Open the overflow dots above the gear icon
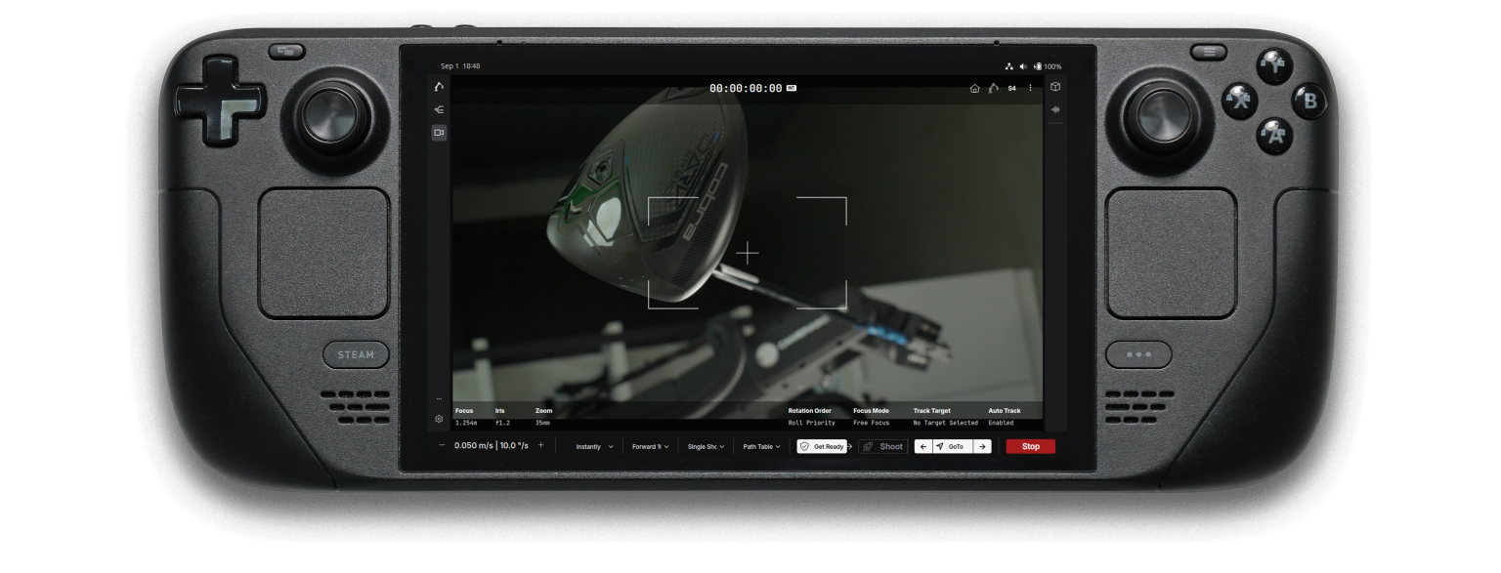The width and height of the screenshot is (1501, 573). 439,398
